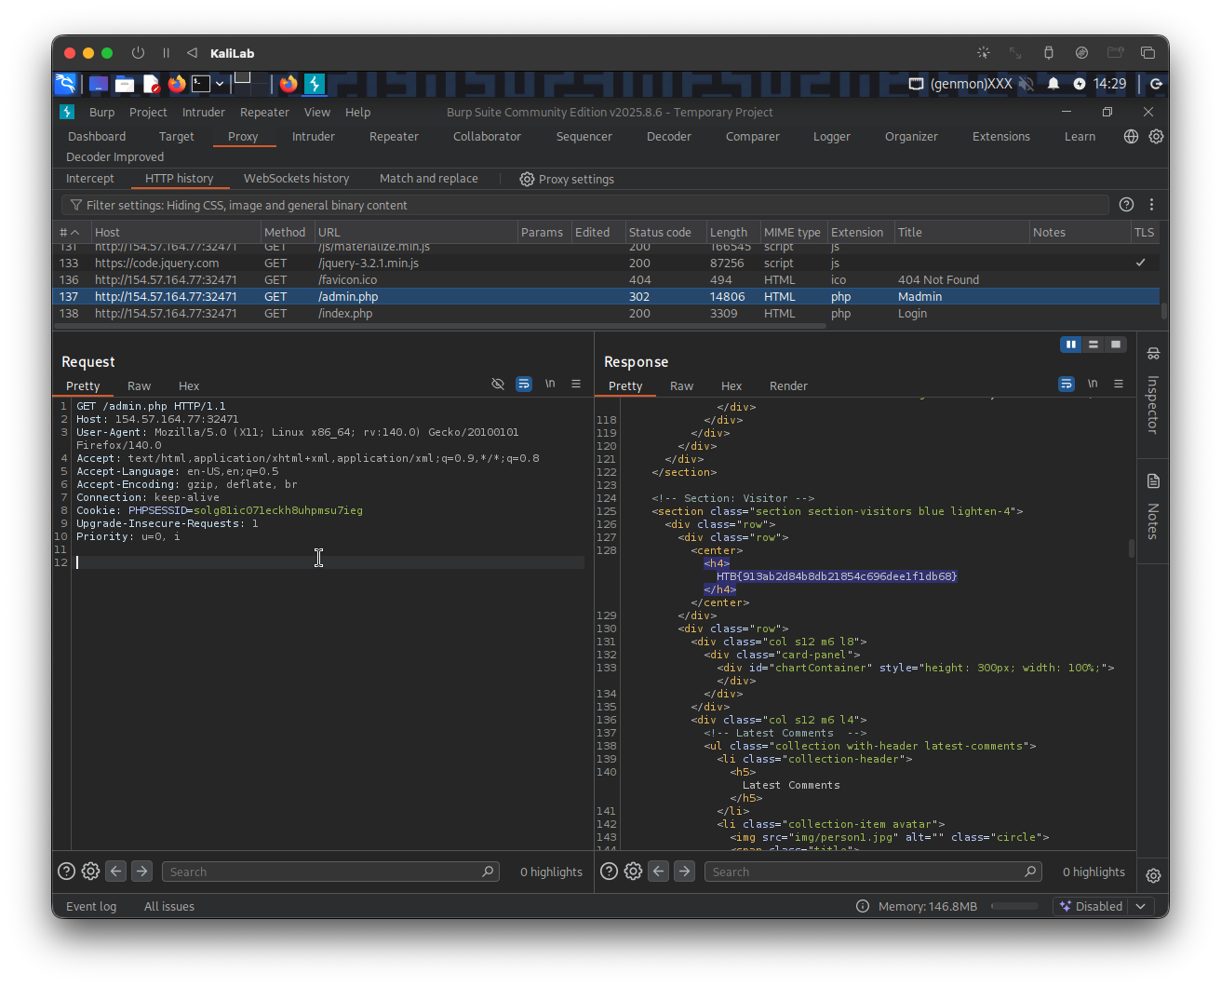Open the Event log
The image size is (1221, 987).
click(x=91, y=906)
